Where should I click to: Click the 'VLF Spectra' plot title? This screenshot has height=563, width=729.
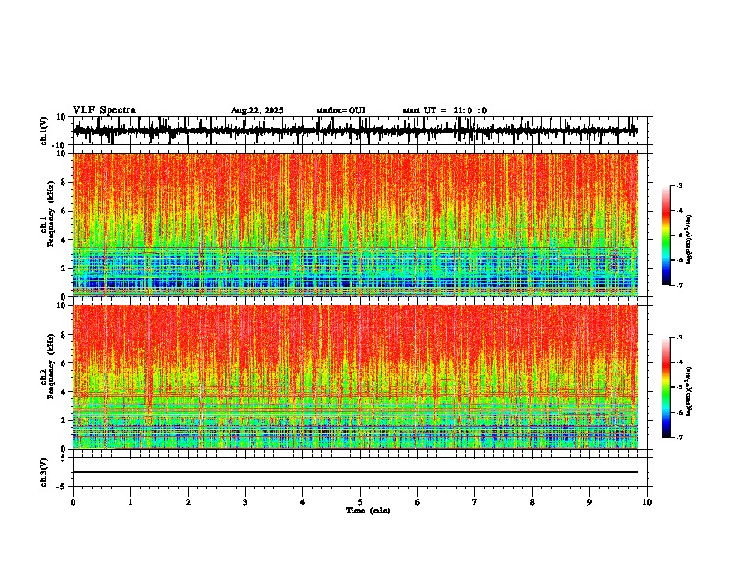[x=104, y=110]
